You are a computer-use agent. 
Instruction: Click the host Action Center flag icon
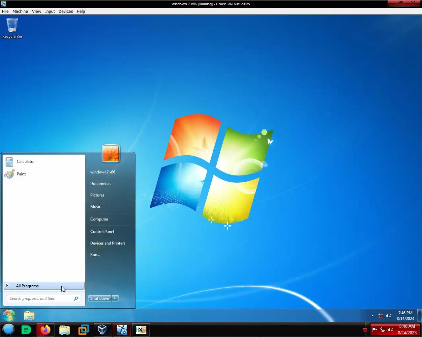point(375,329)
